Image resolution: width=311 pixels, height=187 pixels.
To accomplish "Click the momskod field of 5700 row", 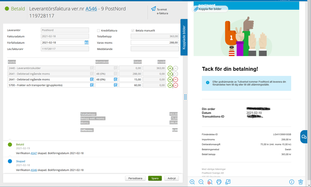I will 106,85.
